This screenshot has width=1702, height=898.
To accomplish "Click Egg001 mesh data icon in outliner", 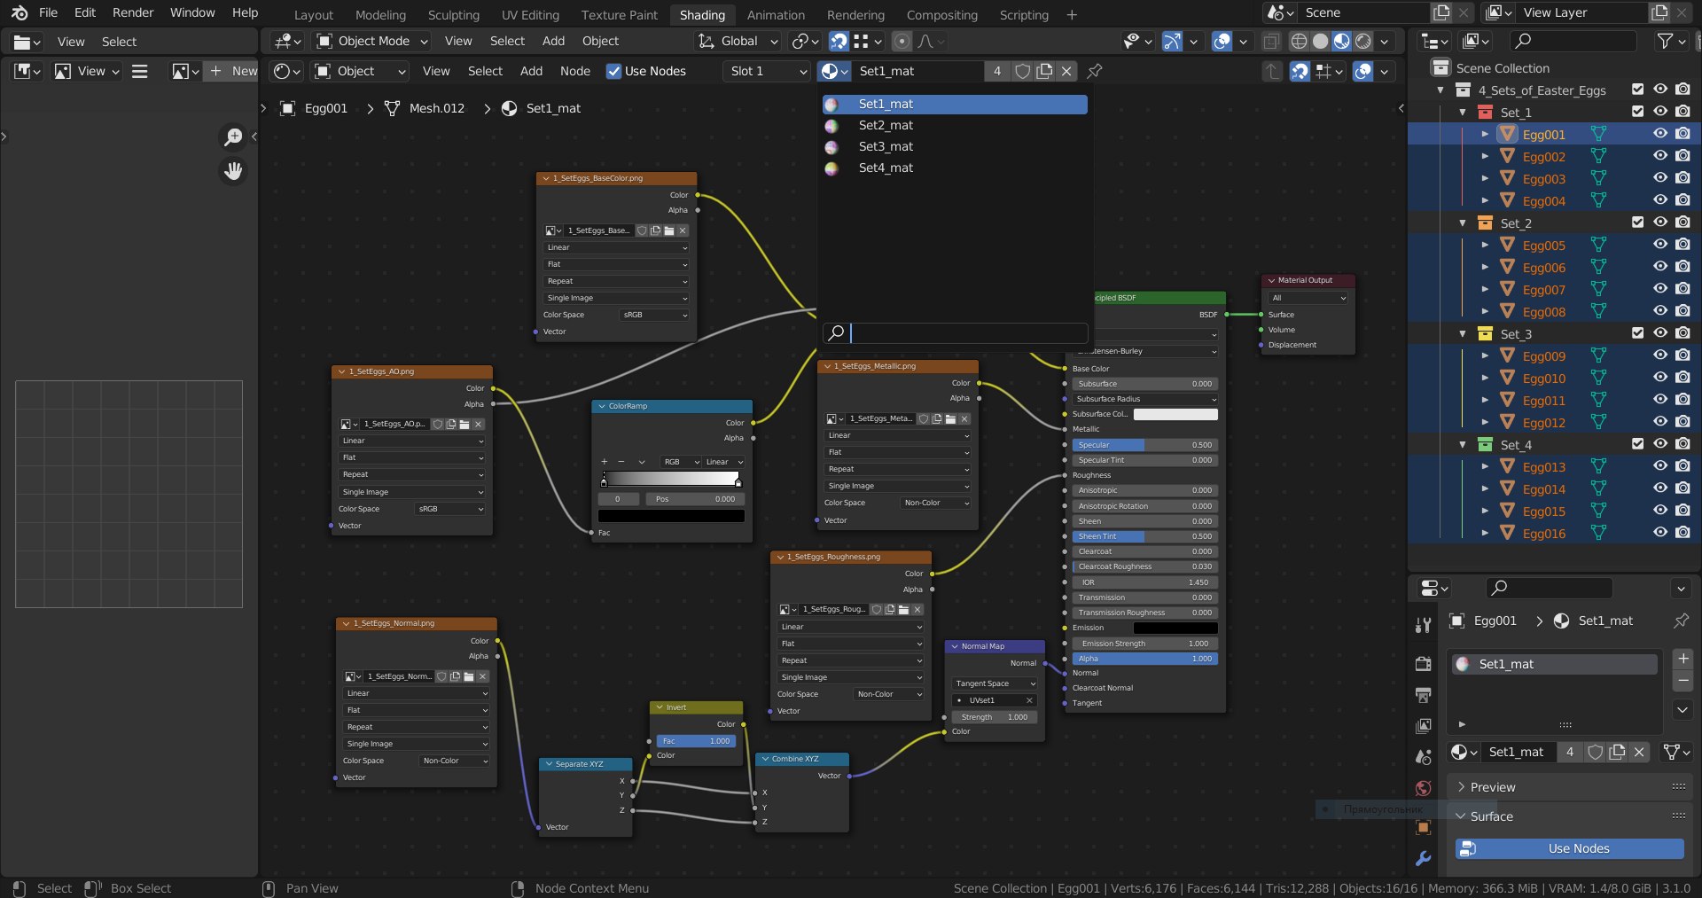I will point(1598,134).
